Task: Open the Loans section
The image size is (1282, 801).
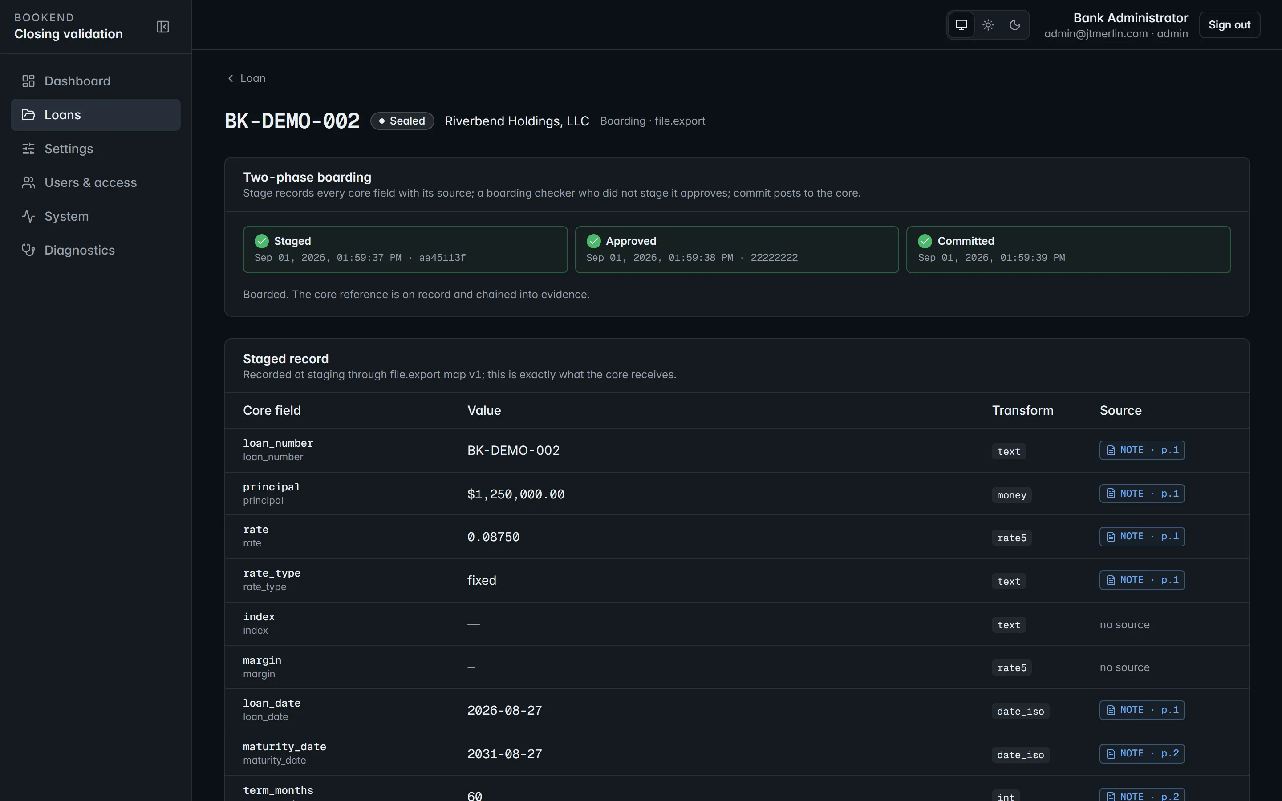Action: (x=95, y=115)
